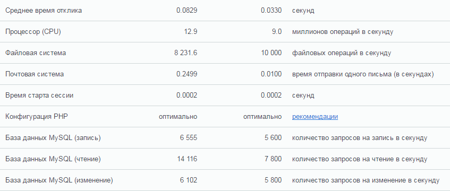Select the 'База данных MySQL (запись)' label
450x191 pixels.
(x=53, y=138)
